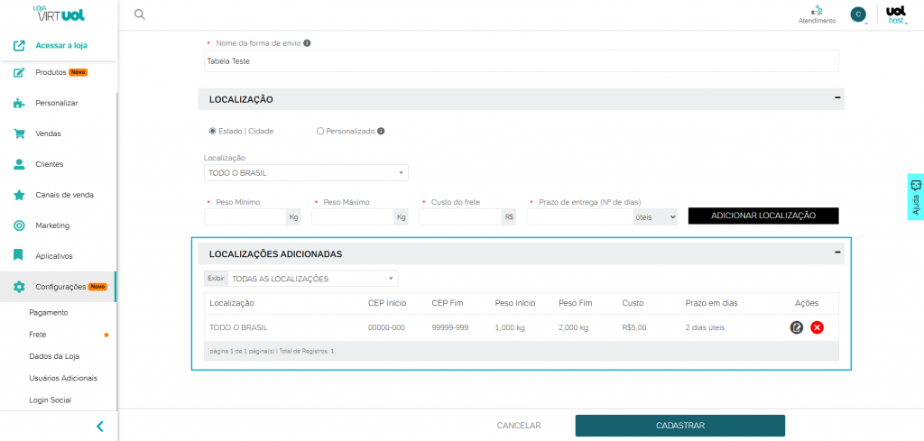Viewport: 924px width, 441px height.
Task: Collapse the LOCALIZAÇÕES ADICIONADAS section
Action: pos(837,253)
